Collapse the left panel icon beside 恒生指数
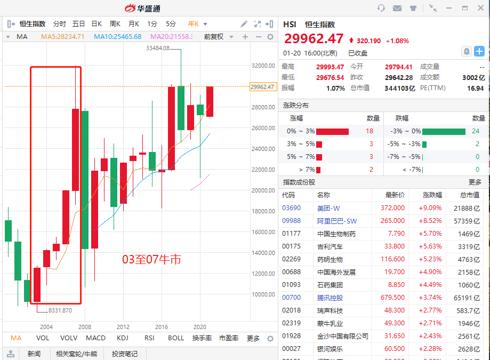 coord(11,24)
